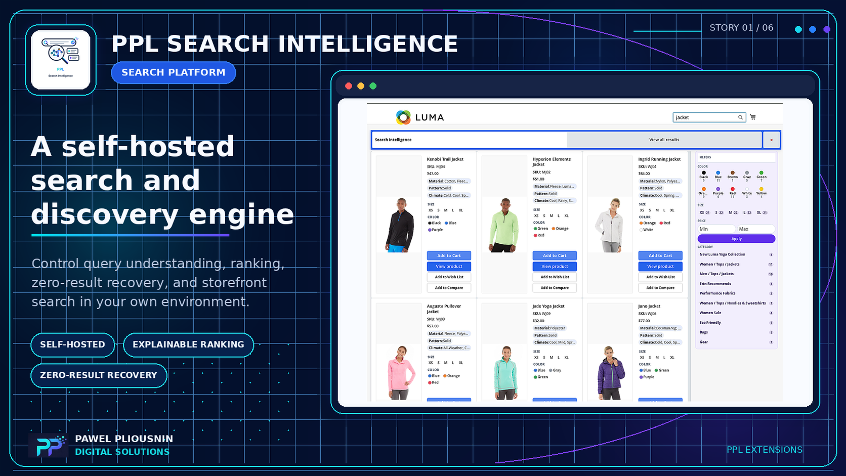Click the Min price input
846x476 pixels.
click(x=716, y=229)
